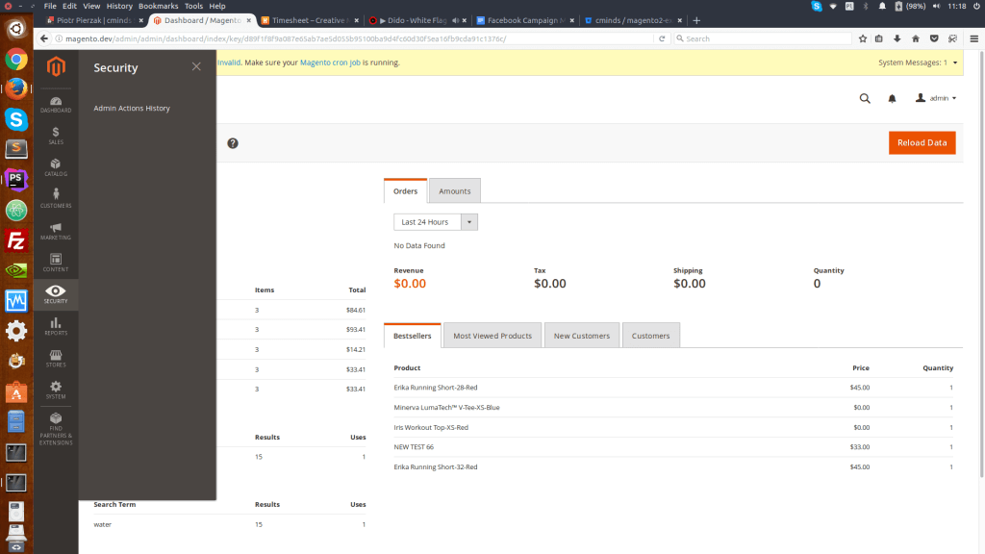The width and height of the screenshot is (985, 554).
Task: Select the Most Viewed Products tab
Action: (x=492, y=336)
